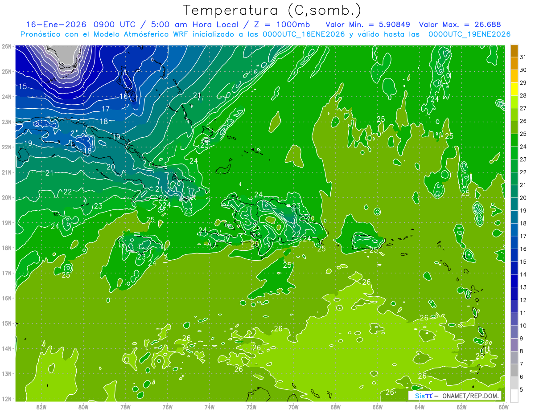Click the longitude axis label '80W'

(83, 407)
